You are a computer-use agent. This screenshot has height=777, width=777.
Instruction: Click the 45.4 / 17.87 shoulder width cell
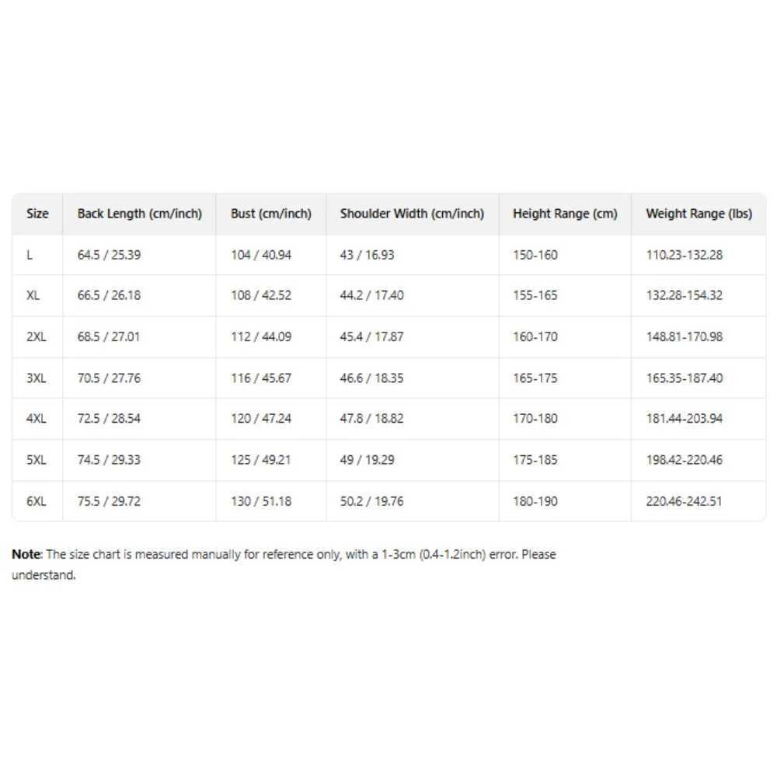tap(371, 337)
